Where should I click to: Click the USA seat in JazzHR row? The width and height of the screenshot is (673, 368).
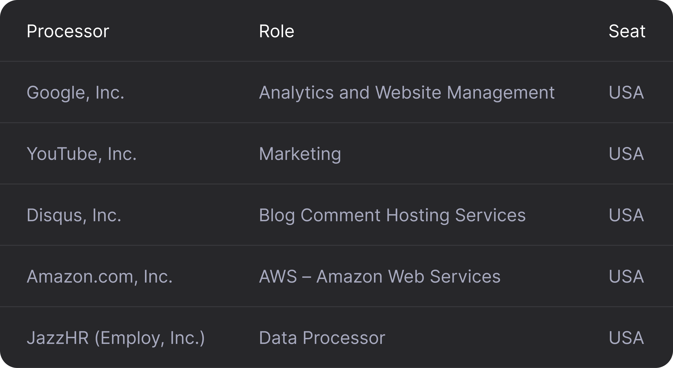pyautogui.click(x=626, y=338)
